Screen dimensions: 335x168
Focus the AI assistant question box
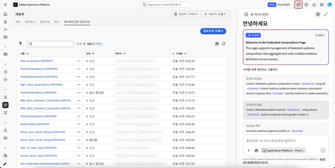pyautogui.click(x=285, y=141)
